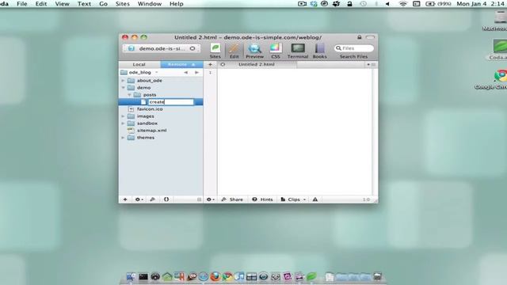Switch to the Edit mode icon

click(x=234, y=51)
